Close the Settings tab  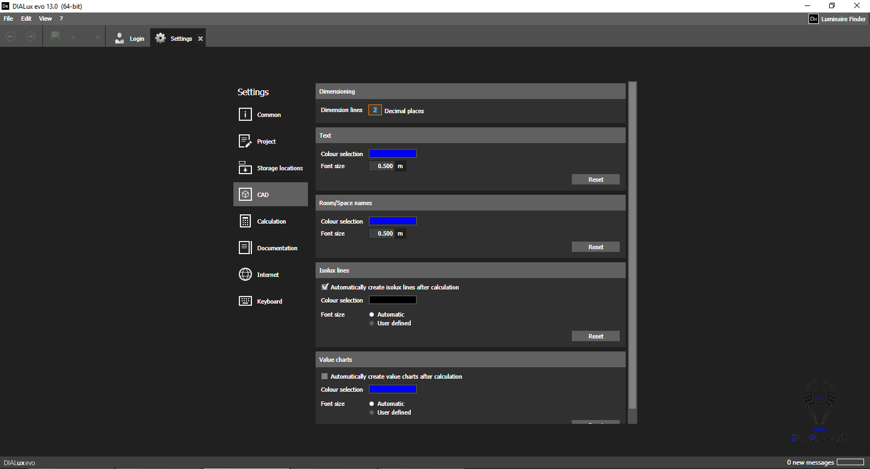200,39
